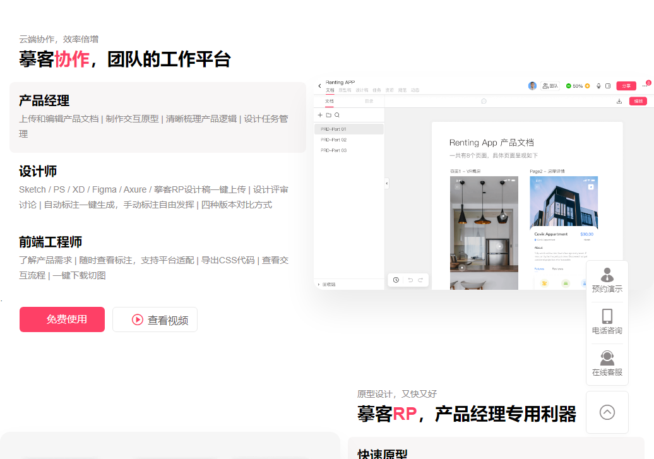Click the redo arrow icon

(x=420, y=280)
